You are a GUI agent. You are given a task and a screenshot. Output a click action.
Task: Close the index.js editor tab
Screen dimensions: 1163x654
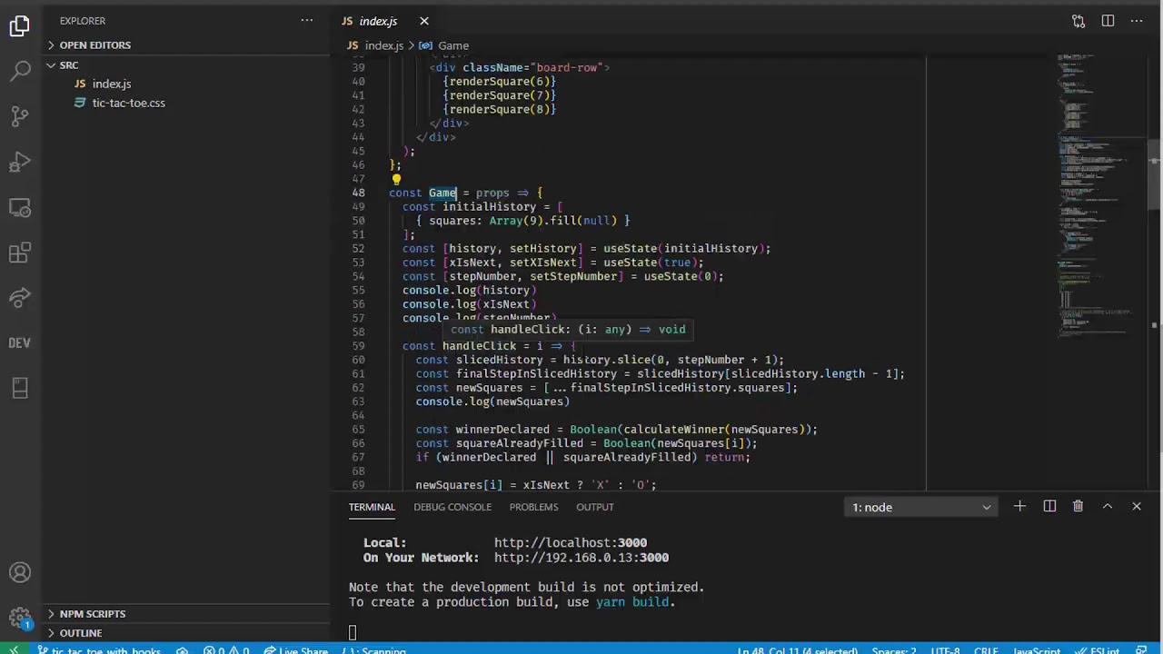pos(423,21)
